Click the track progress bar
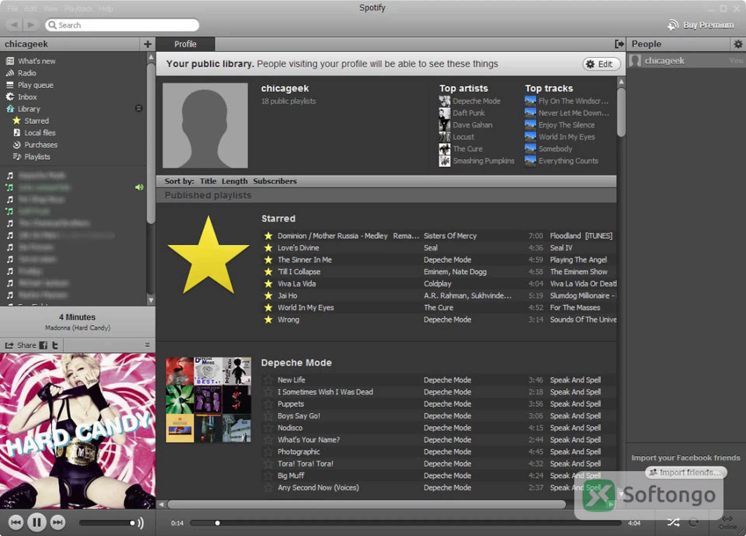746x536 pixels. pos(406,523)
